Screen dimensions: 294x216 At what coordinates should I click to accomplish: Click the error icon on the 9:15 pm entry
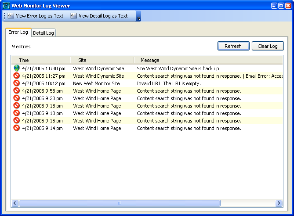(x=17, y=121)
